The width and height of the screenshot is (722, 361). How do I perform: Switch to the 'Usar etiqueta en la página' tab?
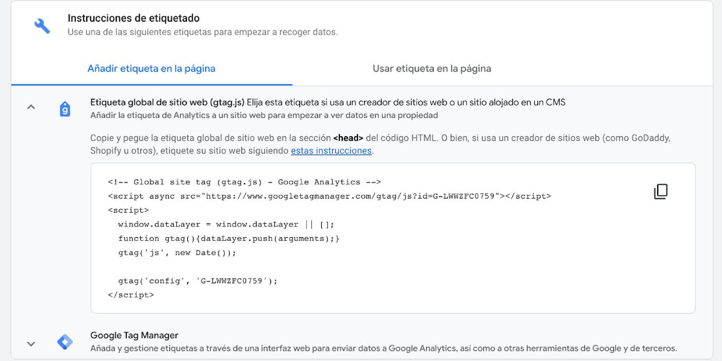pyautogui.click(x=432, y=68)
